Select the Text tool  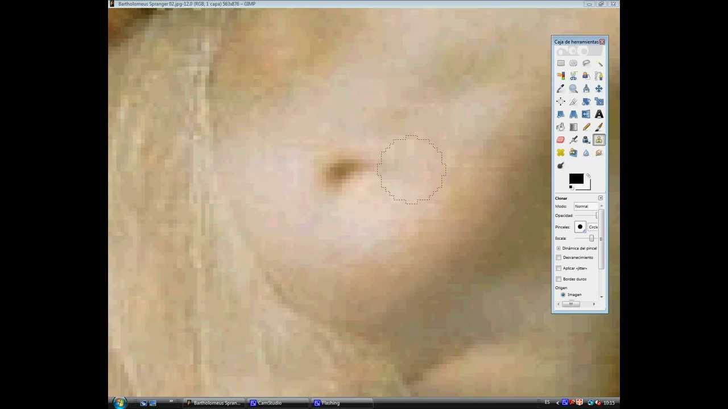point(599,114)
